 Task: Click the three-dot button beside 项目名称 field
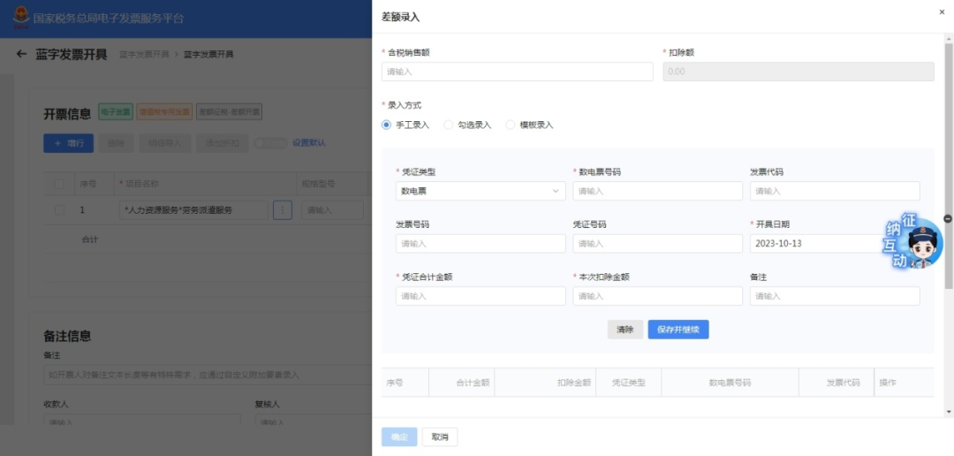tap(282, 210)
